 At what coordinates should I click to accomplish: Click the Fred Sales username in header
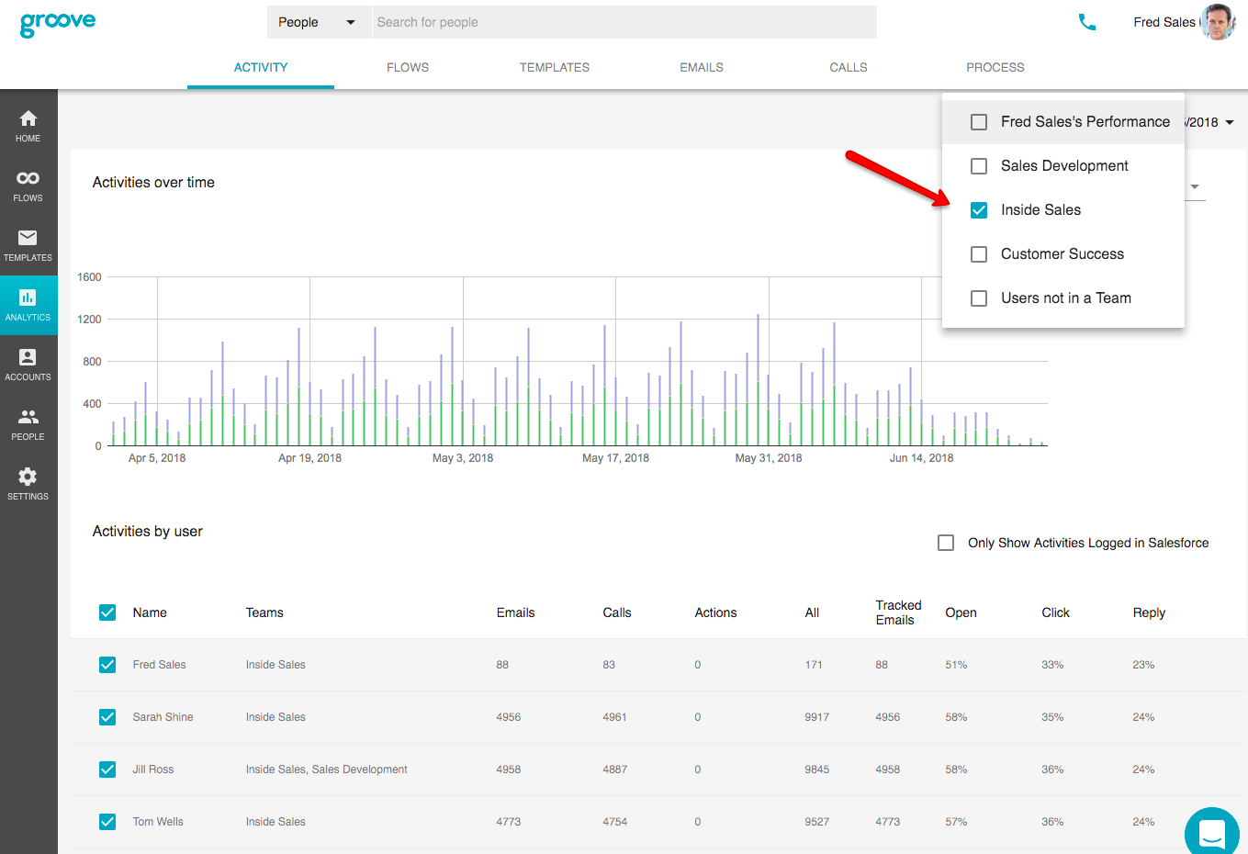pos(1164,22)
